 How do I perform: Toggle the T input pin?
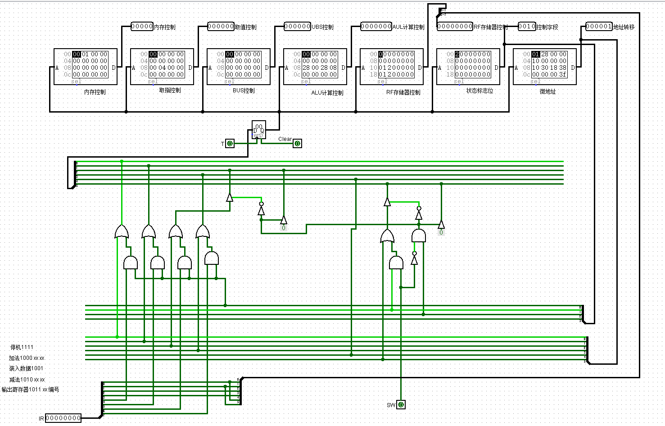pos(230,144)
